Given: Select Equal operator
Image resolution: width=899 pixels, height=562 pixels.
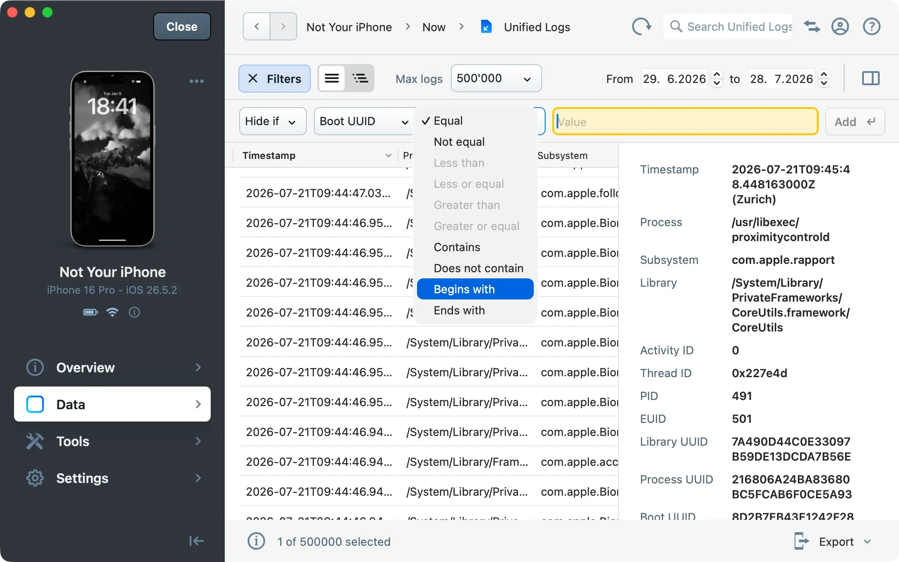Looking at the screenshot, I should coord(475,121).
